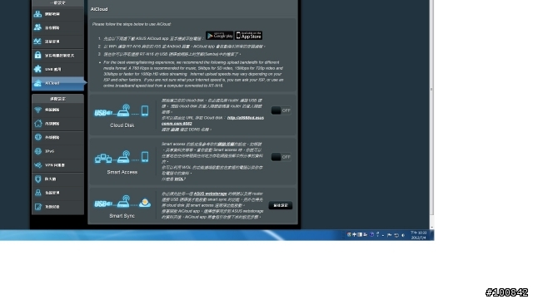Open the Firewall item with shield icon
Screen dimensions: 533x299
coord(57,179)
